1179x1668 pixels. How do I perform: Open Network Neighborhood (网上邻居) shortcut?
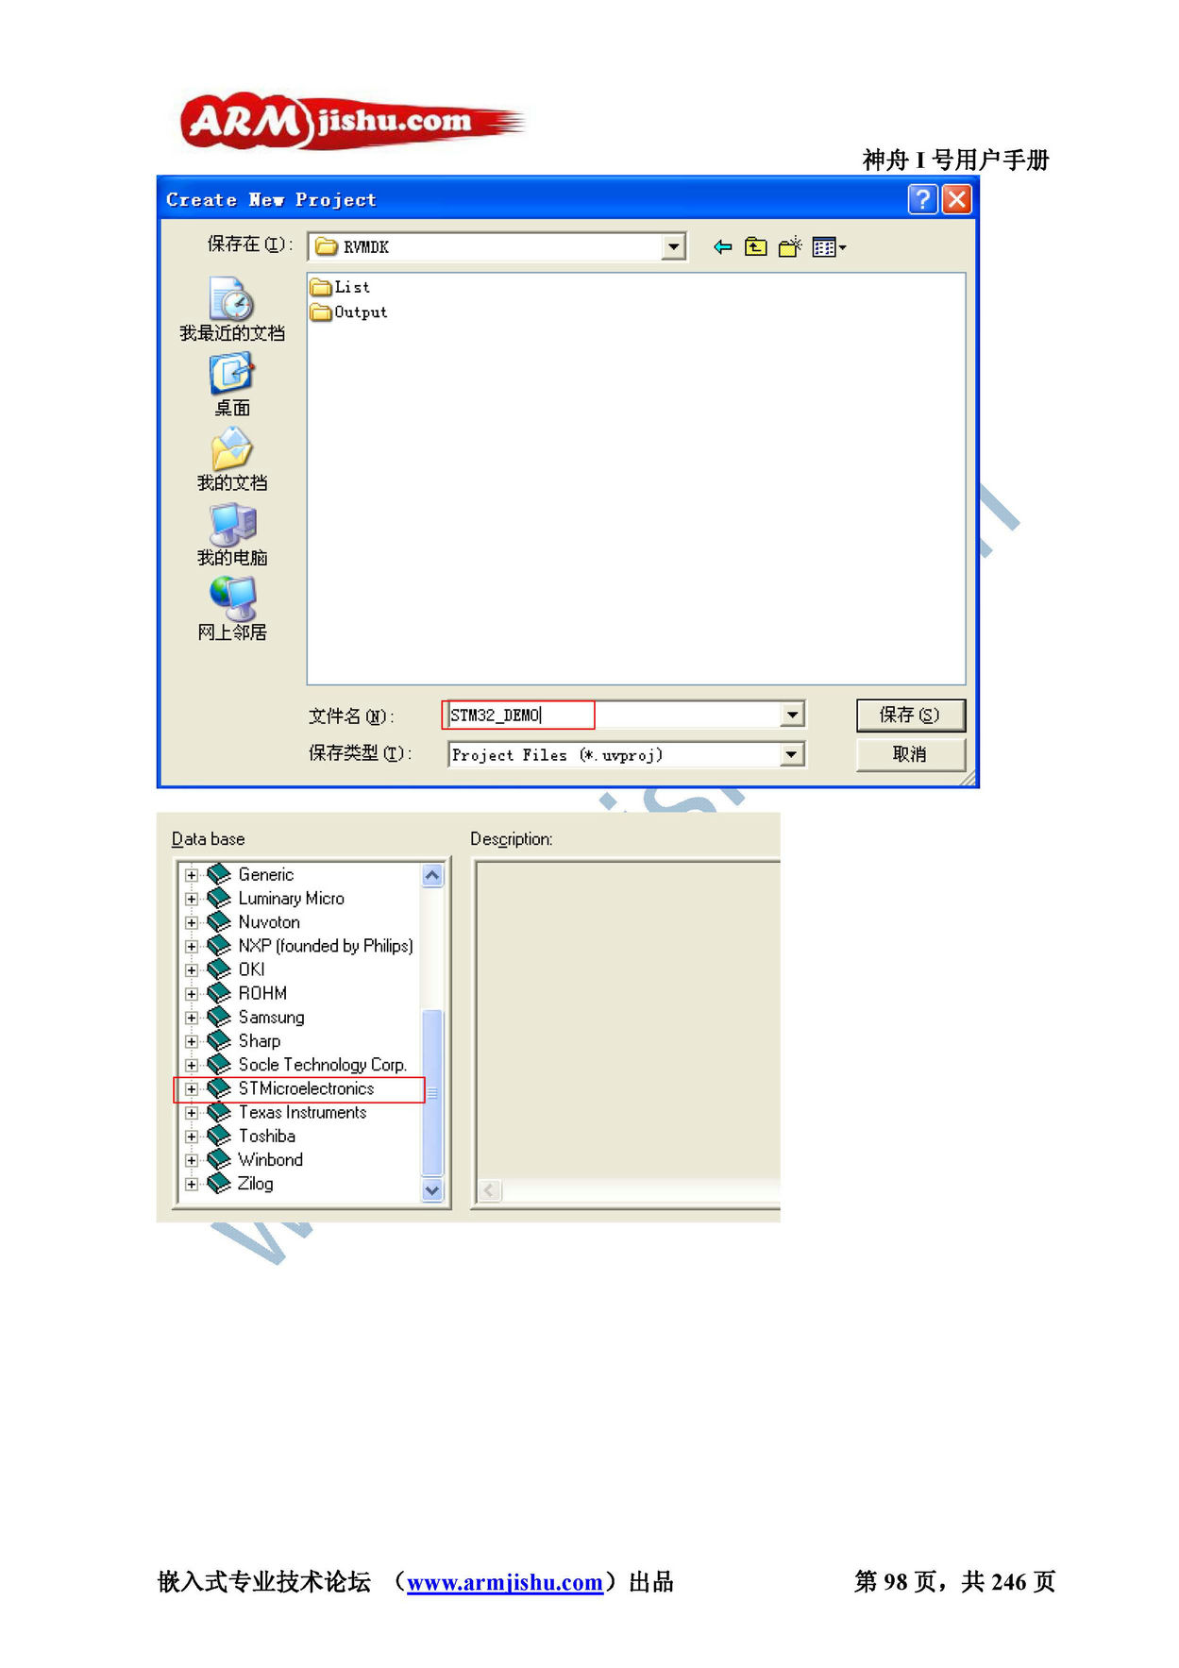coord(232,609)
